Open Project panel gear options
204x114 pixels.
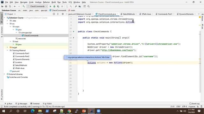click(x=63, y=14)
